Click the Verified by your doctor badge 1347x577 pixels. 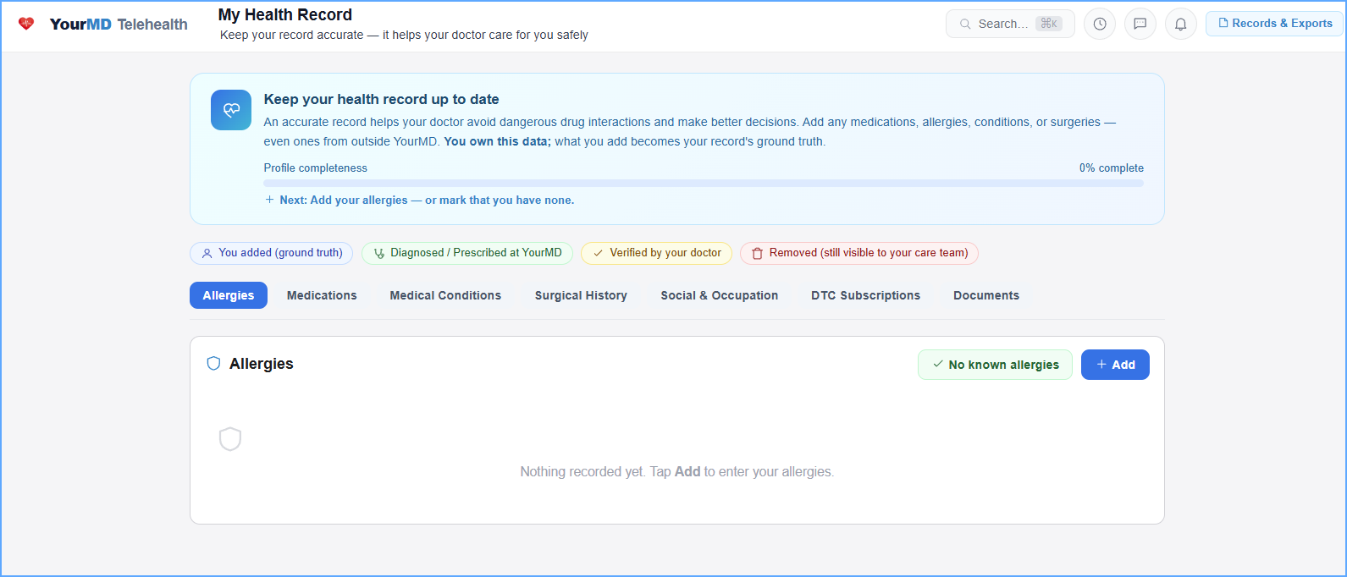point(656,253)
